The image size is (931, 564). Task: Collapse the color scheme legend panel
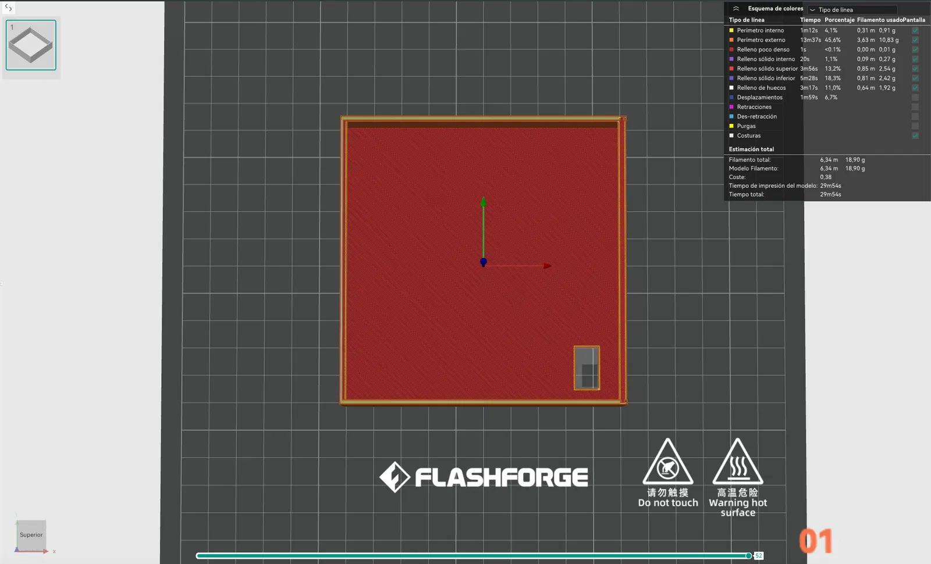[x=736, y=9]
